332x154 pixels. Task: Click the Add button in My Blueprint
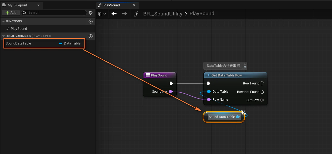pyautogui.click(x=10, y=13)
